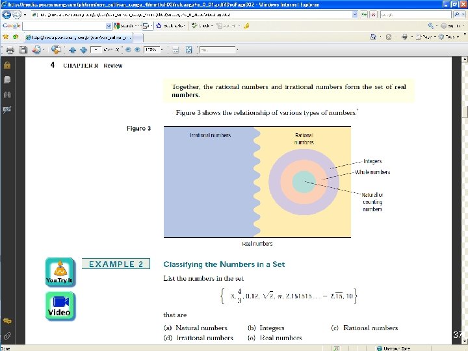Open Google toolbar wrench settings
Image resolution: width=468 pixels, height=351 pixels.
431,26
